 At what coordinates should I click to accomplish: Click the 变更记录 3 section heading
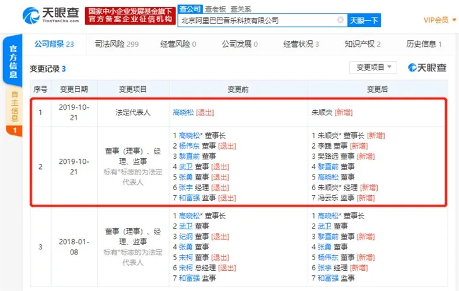coord(48,69)
